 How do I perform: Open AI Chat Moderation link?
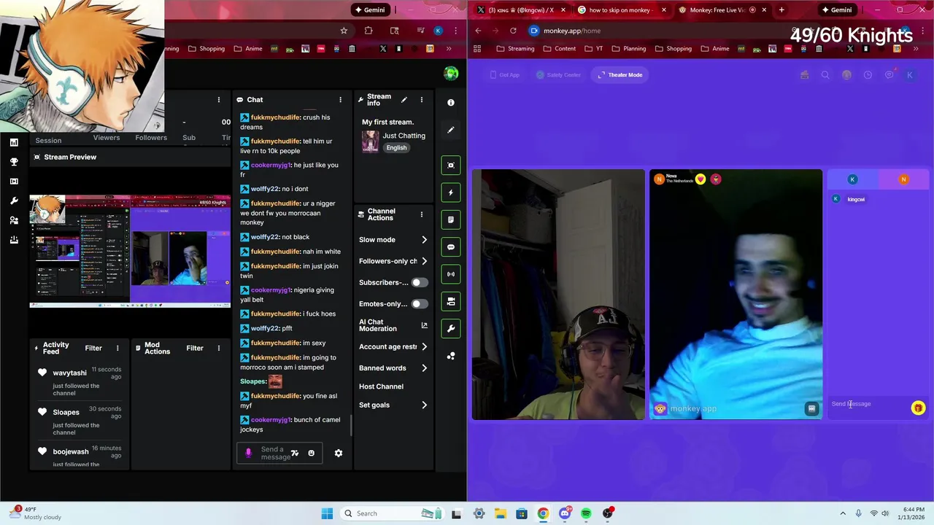point(393,325)
